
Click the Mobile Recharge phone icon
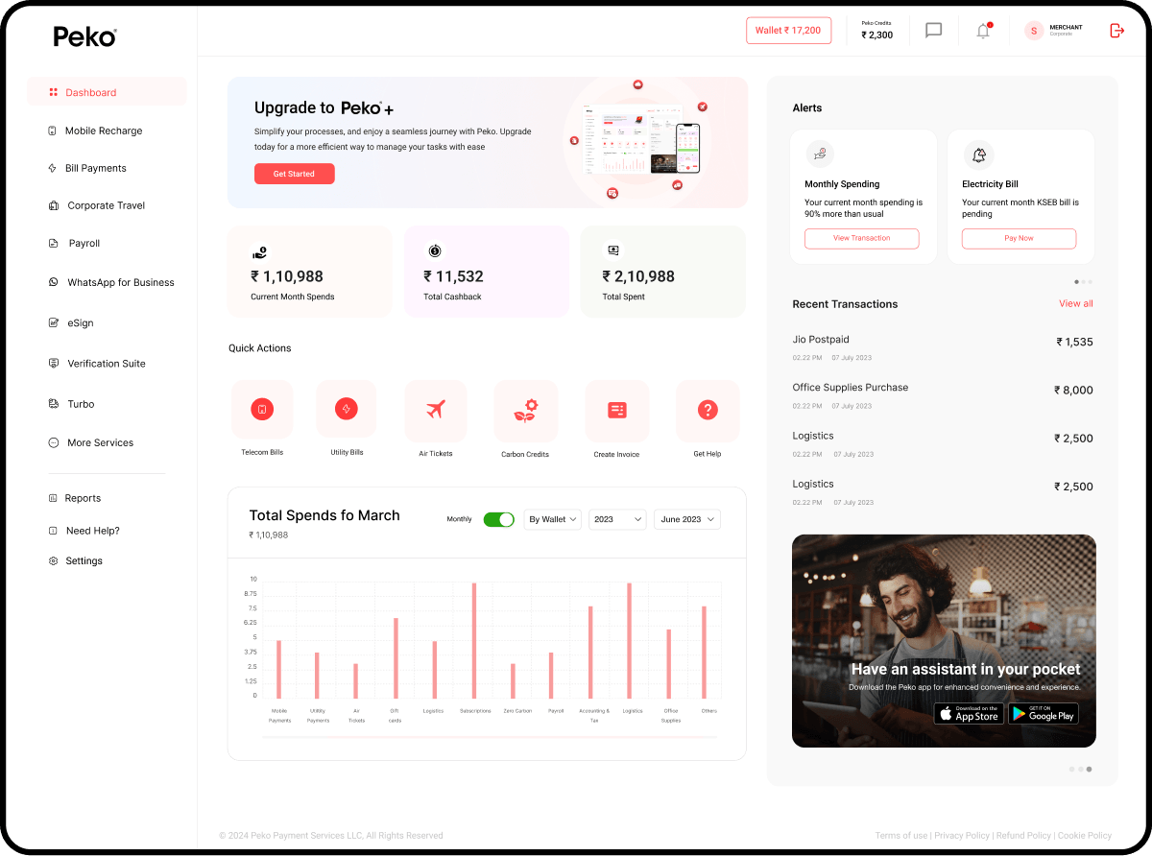[x=52, y=131]
